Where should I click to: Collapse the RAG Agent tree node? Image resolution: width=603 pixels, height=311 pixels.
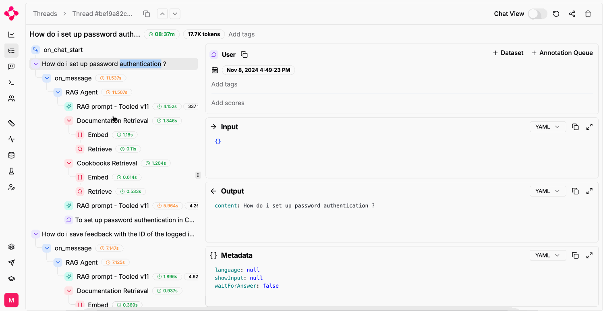(x=58, y=92)
